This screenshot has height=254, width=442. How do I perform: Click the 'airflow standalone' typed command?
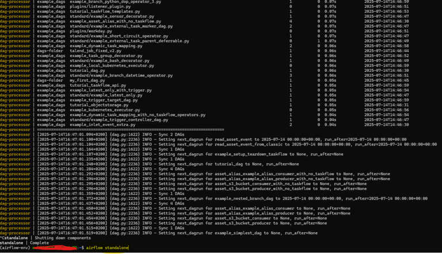point(107,248)
